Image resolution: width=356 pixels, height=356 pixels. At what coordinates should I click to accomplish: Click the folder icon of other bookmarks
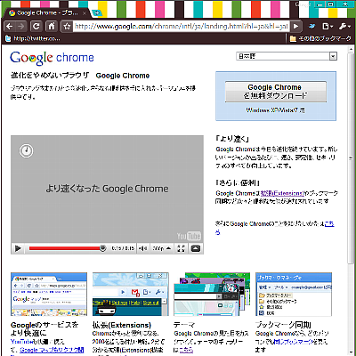[x=293, y=38]
